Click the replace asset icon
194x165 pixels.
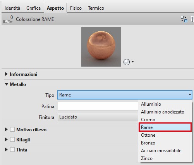point(184,19)
